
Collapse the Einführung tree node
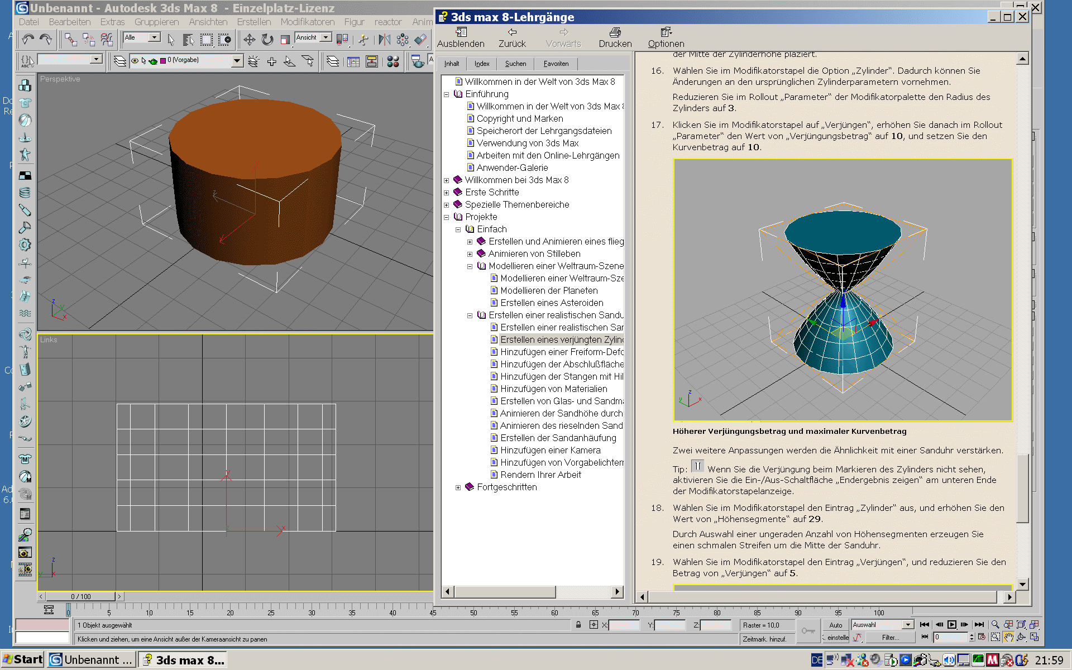click(x=447, y=94)
